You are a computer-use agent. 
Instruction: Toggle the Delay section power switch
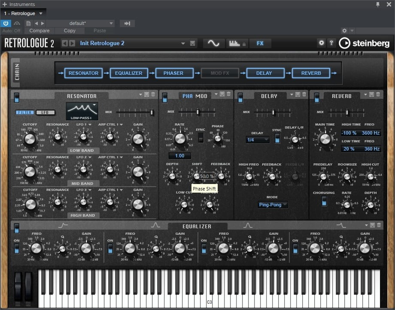pos(240,98)
